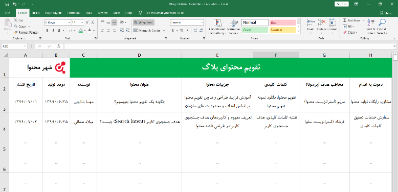Increase the font size with the large A icon
This screenshot has height=192, width=398.
click(x=87, y=22)
